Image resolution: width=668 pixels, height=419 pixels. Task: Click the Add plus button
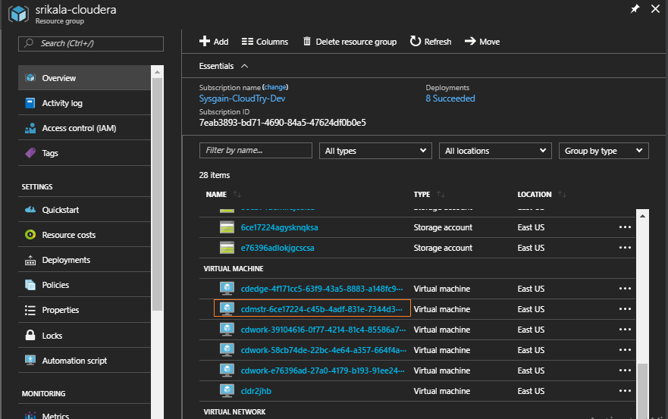tap(214, 42)
